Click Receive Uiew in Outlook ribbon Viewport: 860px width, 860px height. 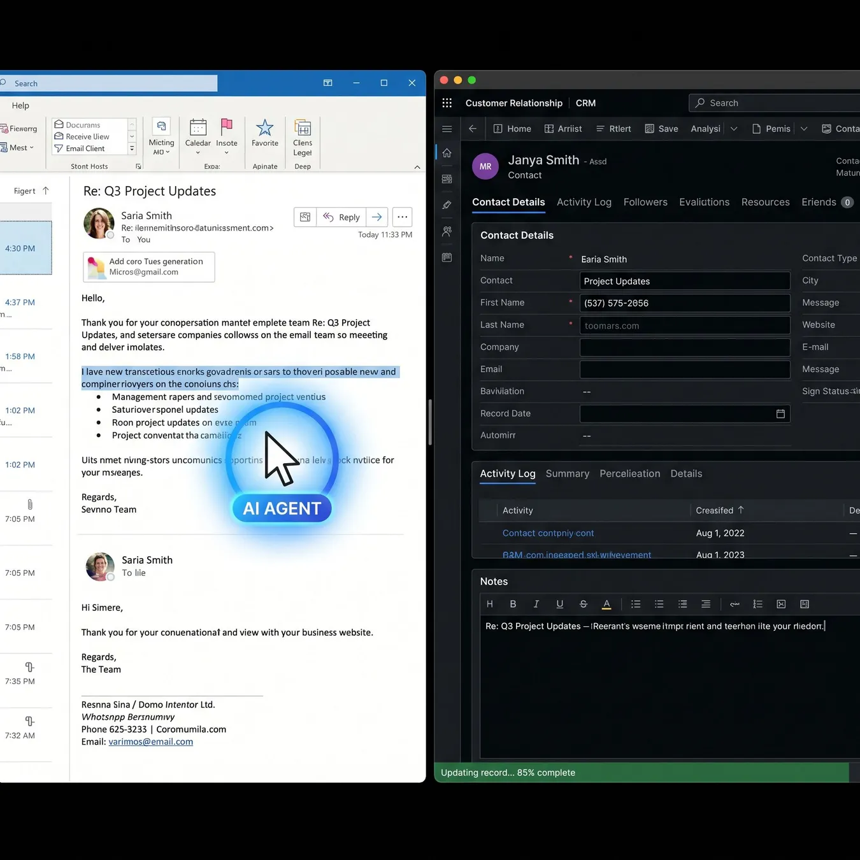(x=82, y=136)
